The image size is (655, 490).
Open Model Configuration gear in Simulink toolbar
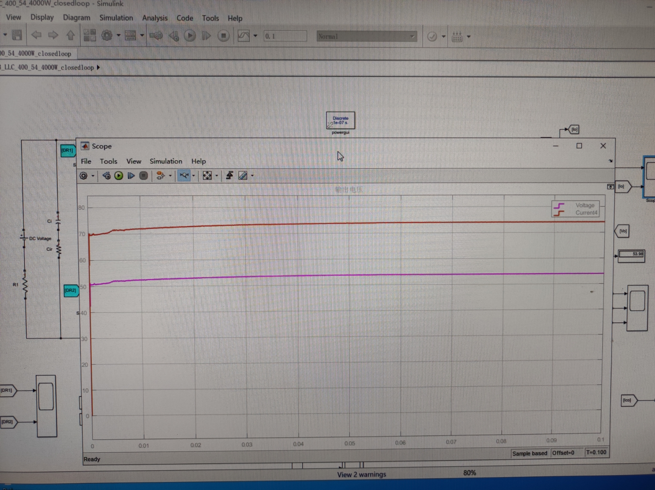[107, 35]
